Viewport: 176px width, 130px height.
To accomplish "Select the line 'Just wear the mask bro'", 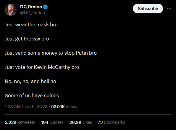I will (x=31, y=25).
